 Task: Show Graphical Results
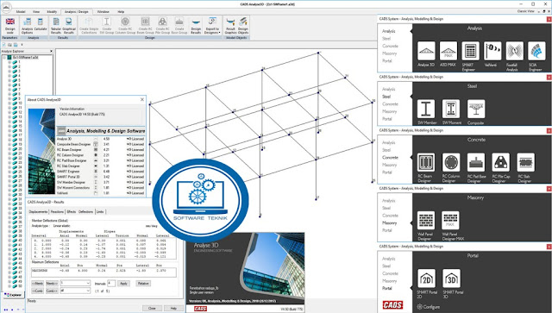(x=69, y=26)
